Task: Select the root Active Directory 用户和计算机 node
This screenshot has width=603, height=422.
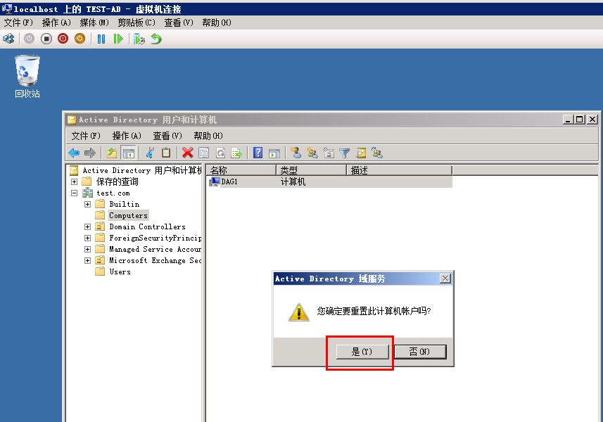Action: click(142, 170)
